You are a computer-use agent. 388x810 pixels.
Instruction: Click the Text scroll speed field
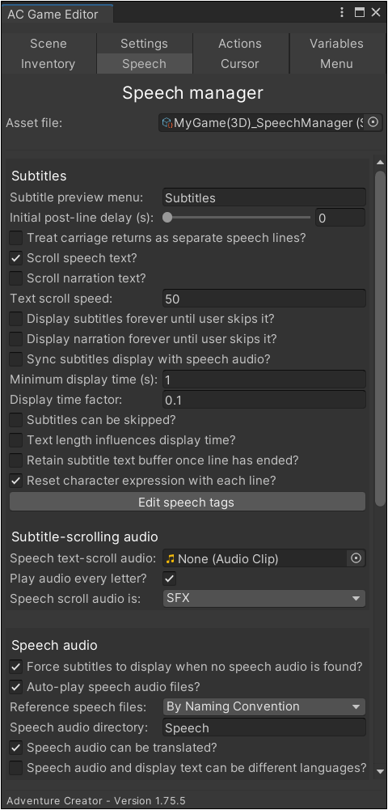[264, 299]
